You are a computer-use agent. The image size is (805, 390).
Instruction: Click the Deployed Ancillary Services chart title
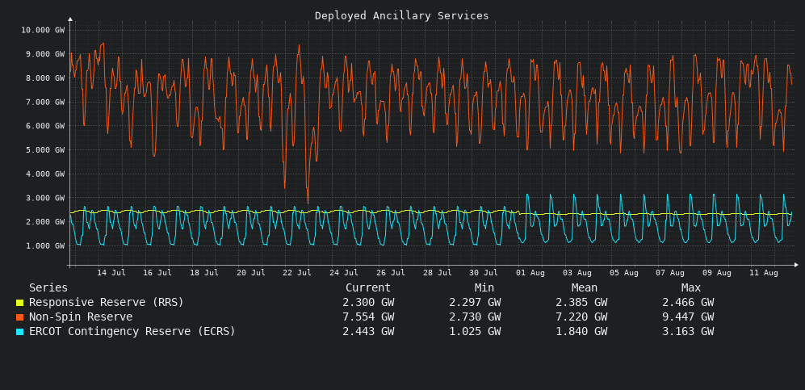(x=401, y=16)
